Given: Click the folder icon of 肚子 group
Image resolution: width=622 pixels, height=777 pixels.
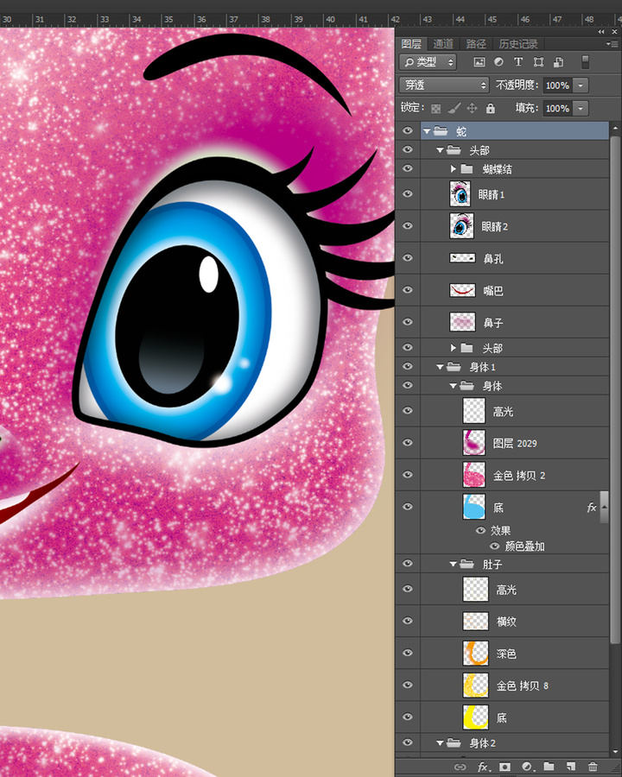Looking at the screenshot, I should coord(466,564).
